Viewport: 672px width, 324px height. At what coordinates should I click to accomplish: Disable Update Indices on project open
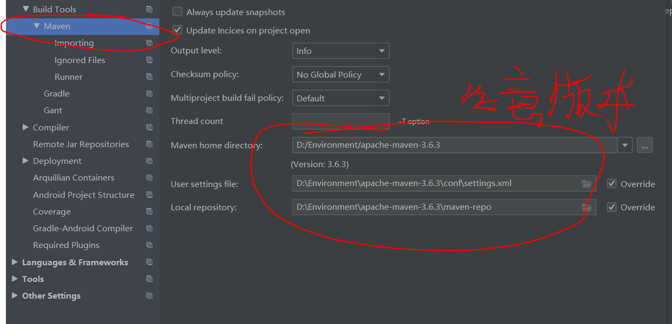click(x=177, y=30)
